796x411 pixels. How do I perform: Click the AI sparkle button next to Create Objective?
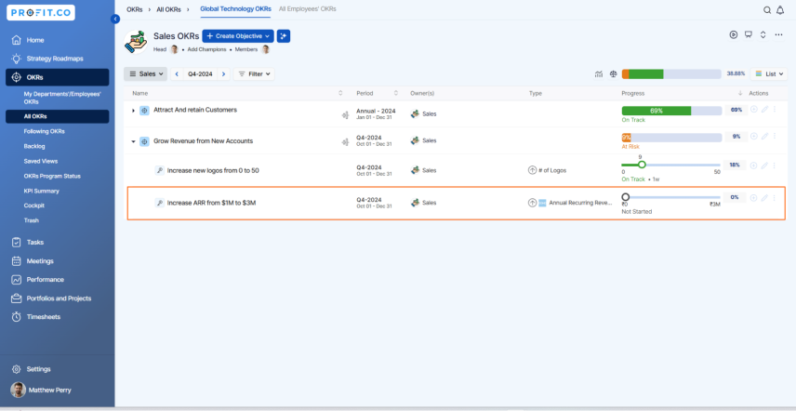pos(284,36)
